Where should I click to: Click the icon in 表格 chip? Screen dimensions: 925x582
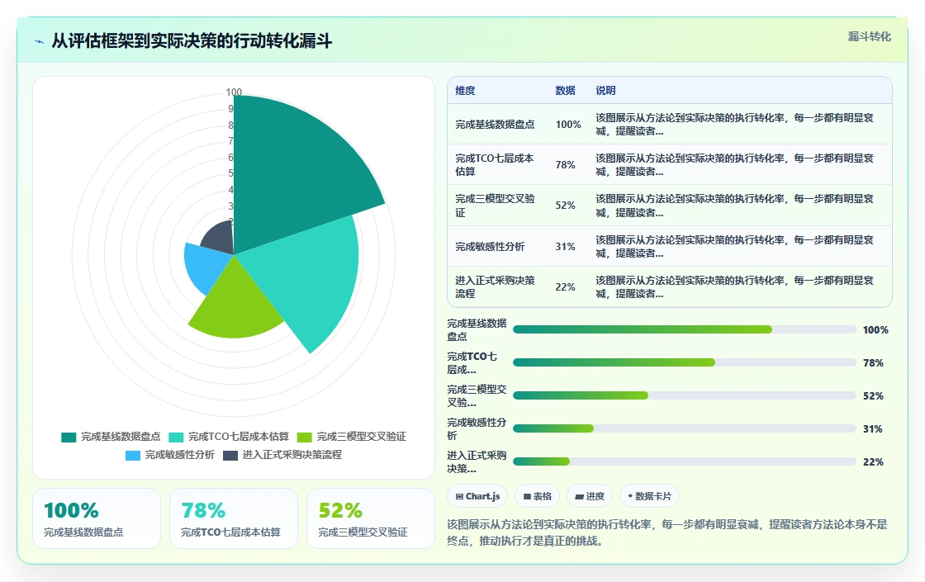(527, 496)
